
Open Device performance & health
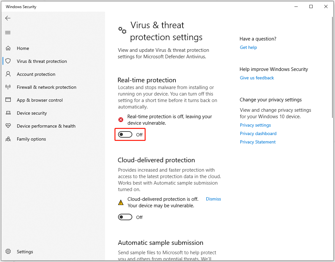pyautogui.click(x=46, y=126)
